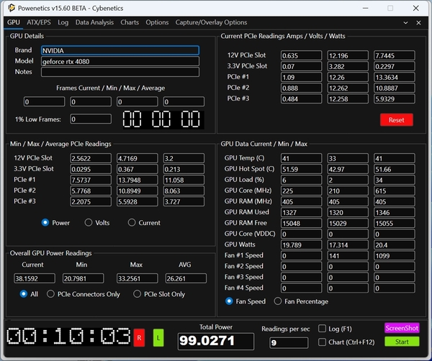
Task: Go to the Charts tab
Action: pos(130,22)
